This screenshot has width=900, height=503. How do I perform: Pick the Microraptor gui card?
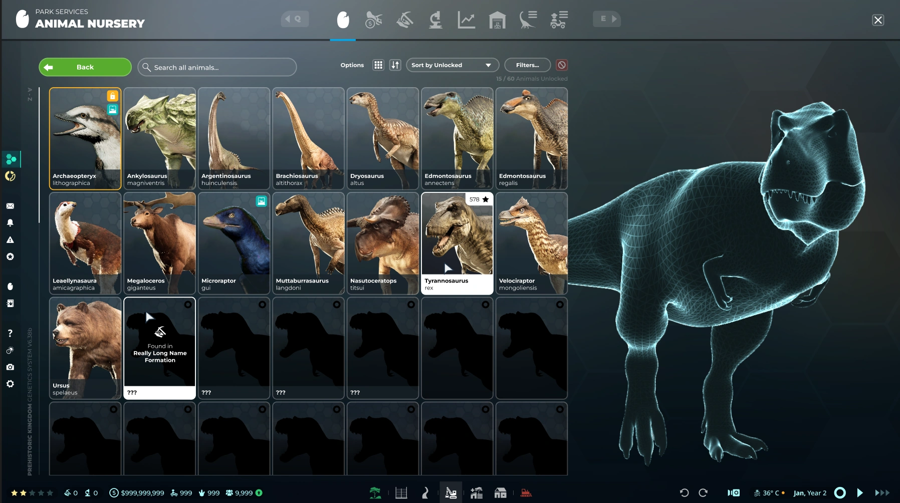coord(234,243)
